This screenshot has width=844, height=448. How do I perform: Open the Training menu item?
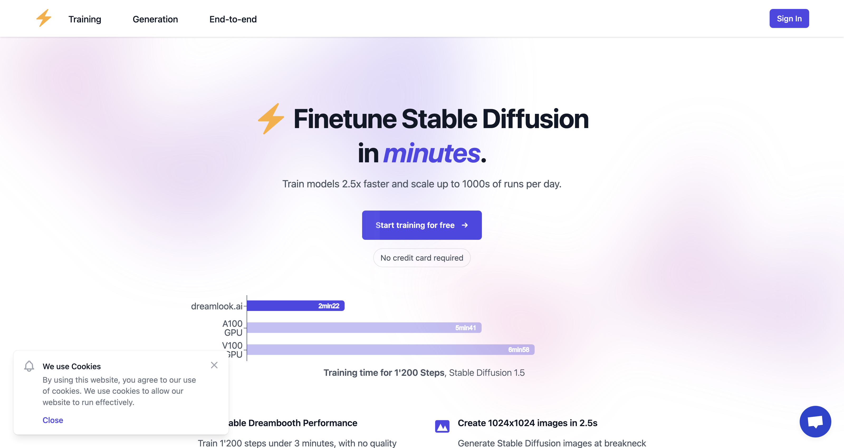click(x=84, y=19)
